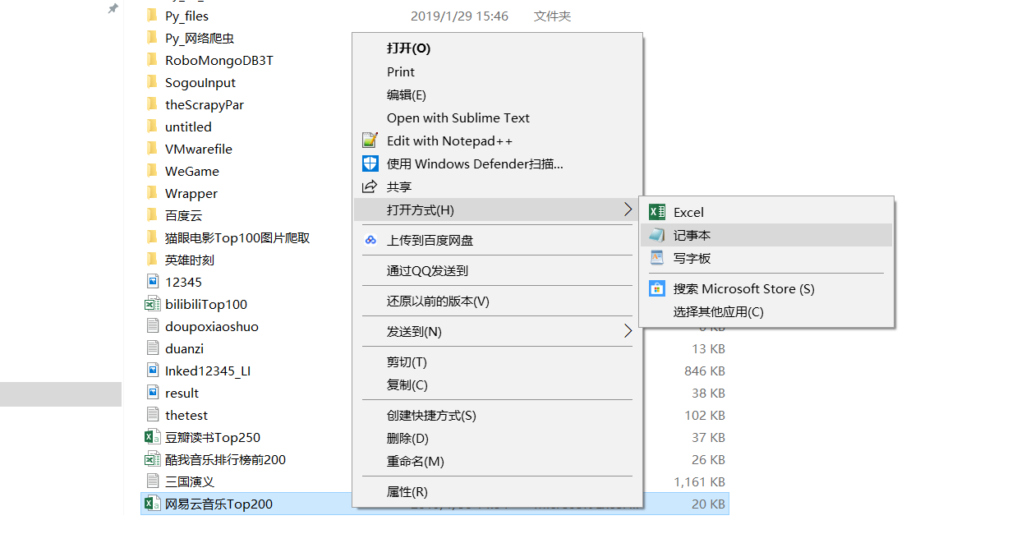Click the Baidu cloud upload icon

(370, 239)
